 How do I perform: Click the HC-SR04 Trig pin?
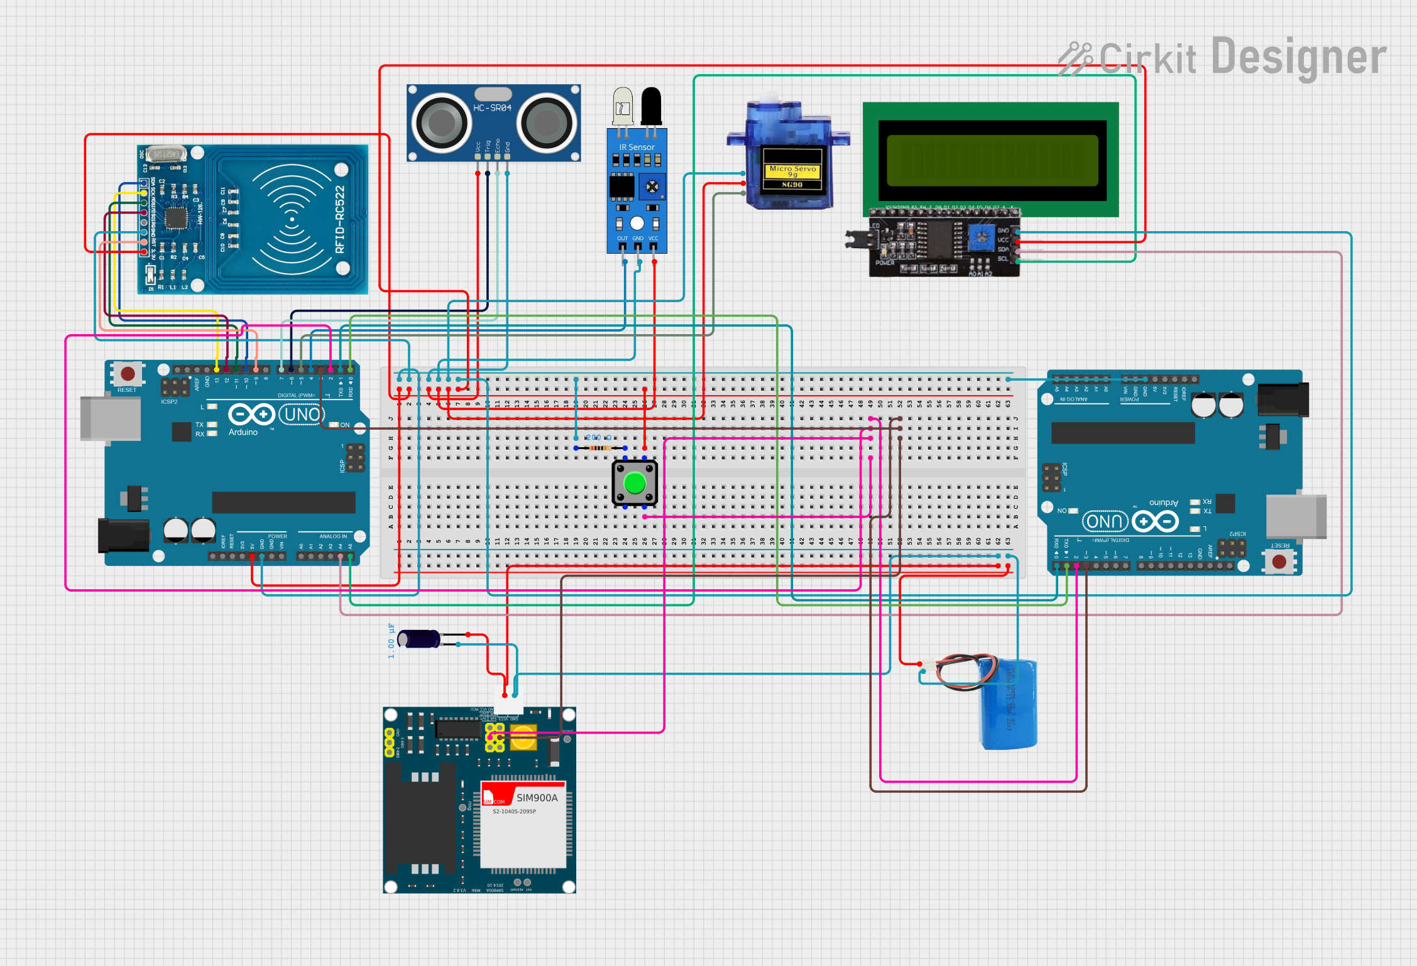tap(488, 156)
